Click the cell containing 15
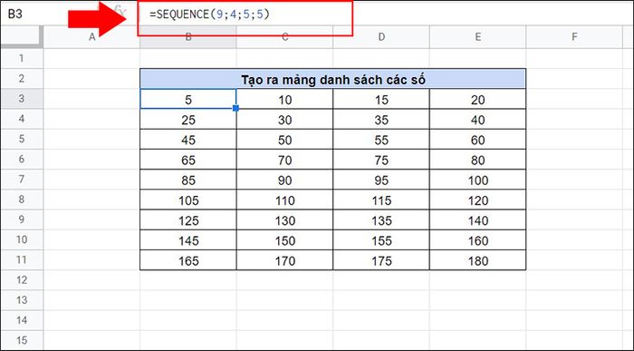This screenshot has height=351, width=634. [x=381, y=99]
